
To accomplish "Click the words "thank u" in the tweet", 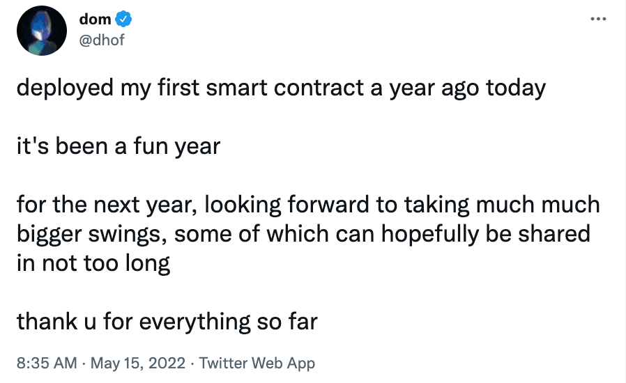I will click(56, 322).
